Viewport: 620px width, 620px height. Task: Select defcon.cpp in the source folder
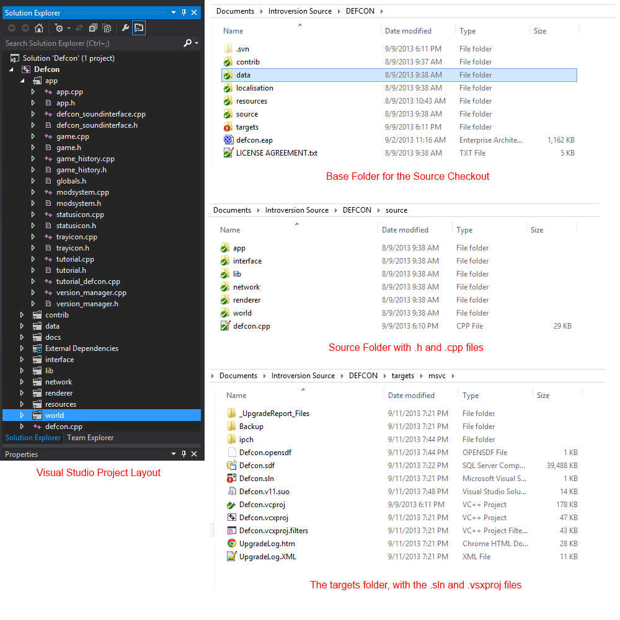click(252, 326)
